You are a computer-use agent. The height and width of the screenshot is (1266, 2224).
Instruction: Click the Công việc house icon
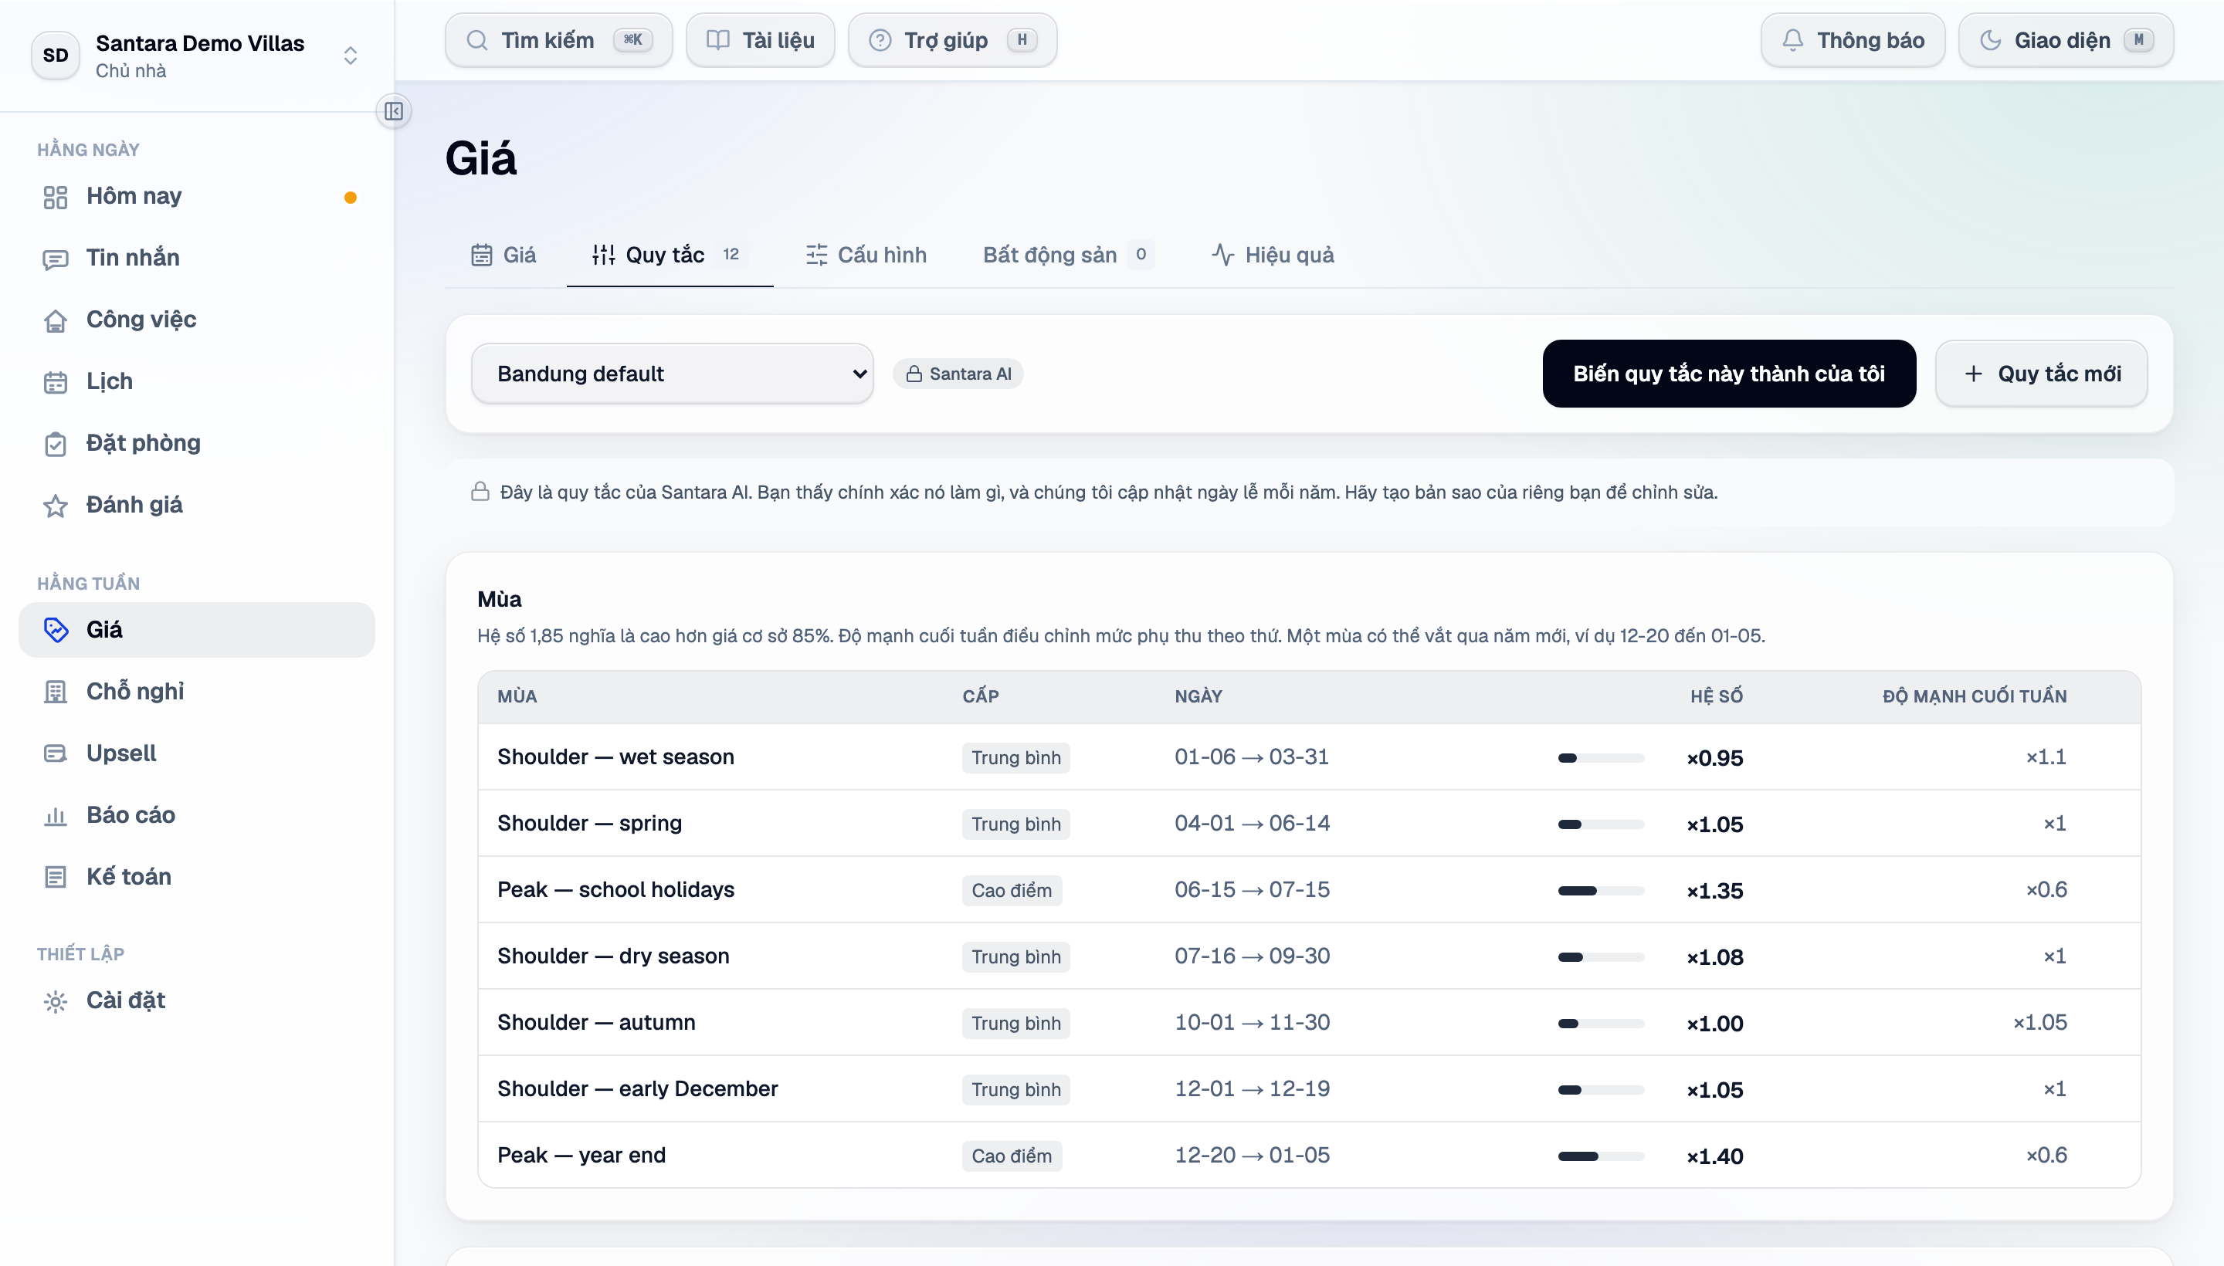pyautogui.click(x=55, y=321)
